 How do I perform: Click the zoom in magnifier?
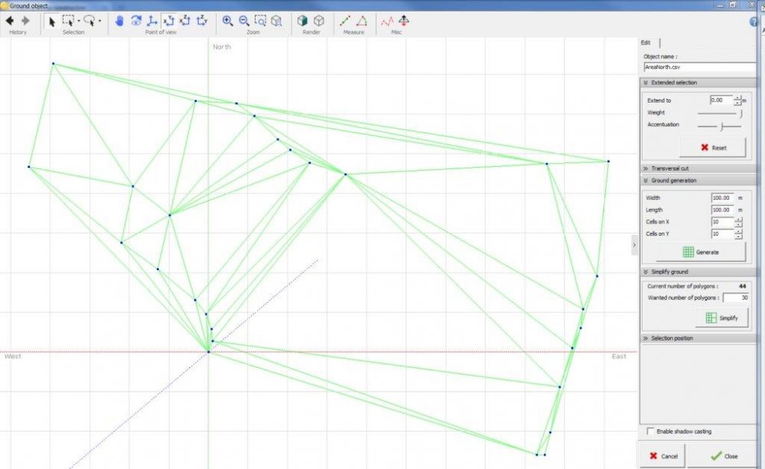point(227,21)
